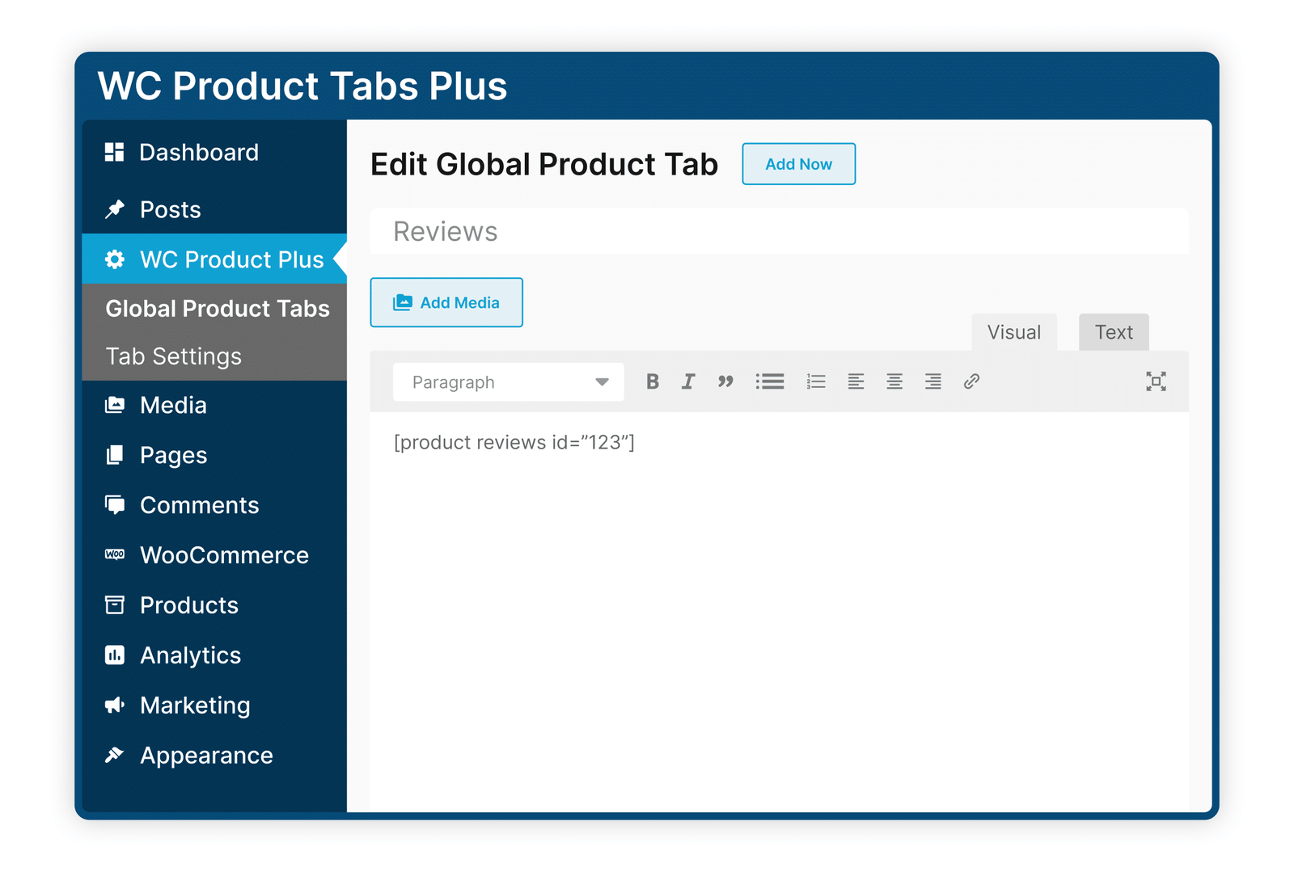Create a bulleted list
The width and height of the screenshot is (1294, 872).
pyautogui.click(x=770, y=381)
